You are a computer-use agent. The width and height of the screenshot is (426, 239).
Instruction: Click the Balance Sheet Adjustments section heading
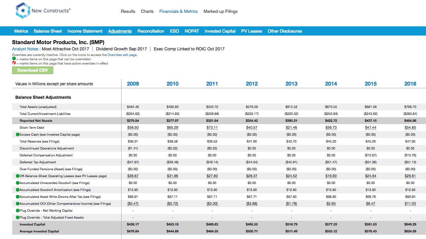[43, 97]
